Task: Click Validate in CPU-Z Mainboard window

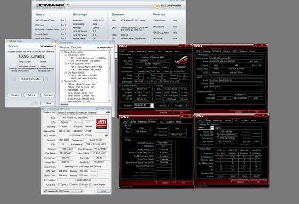Action: (238, 112)
